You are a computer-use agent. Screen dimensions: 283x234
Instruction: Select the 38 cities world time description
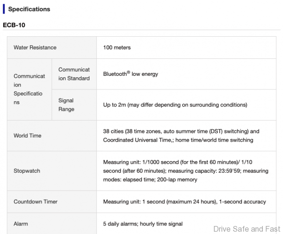coord(181,136)
